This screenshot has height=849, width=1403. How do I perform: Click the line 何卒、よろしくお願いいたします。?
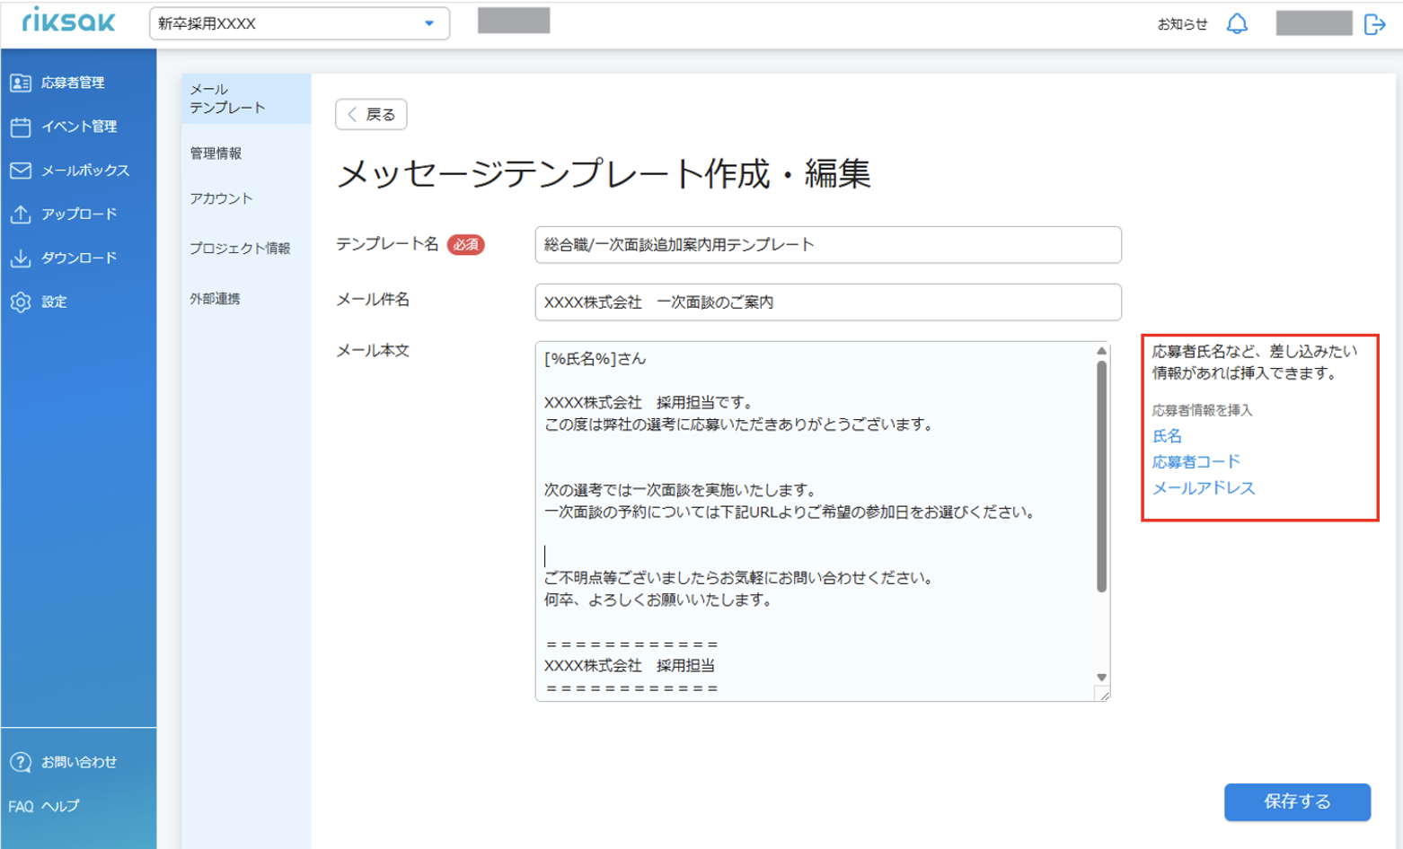tap(658, 600)
